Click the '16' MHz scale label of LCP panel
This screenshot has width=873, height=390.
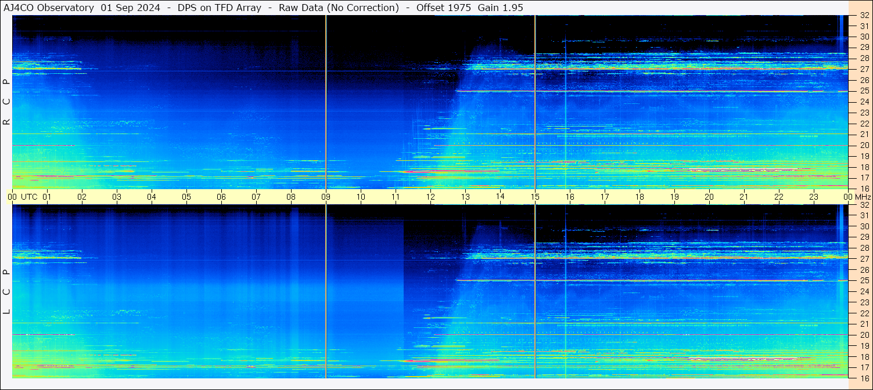pyautogui.click(x=864, y=378)
